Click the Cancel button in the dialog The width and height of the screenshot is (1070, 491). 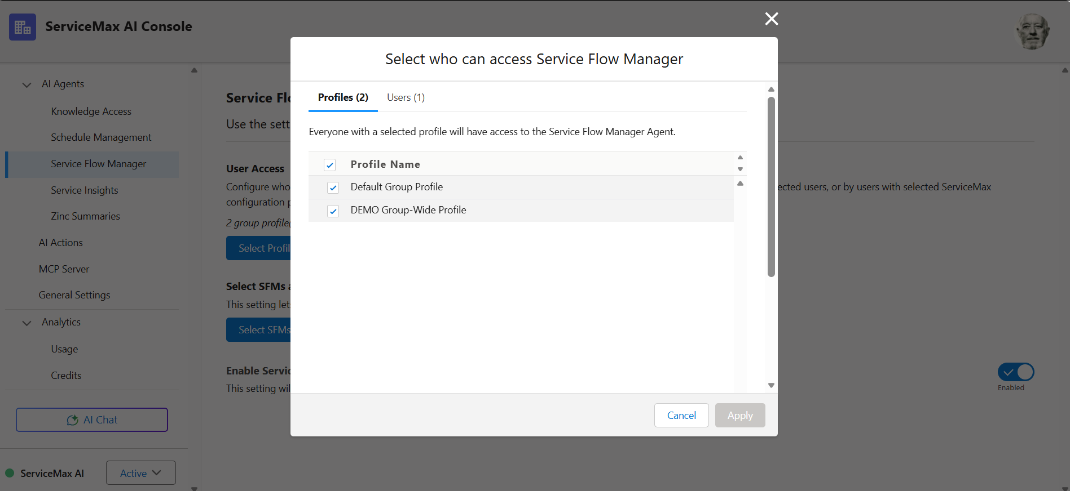pos(681,416)
